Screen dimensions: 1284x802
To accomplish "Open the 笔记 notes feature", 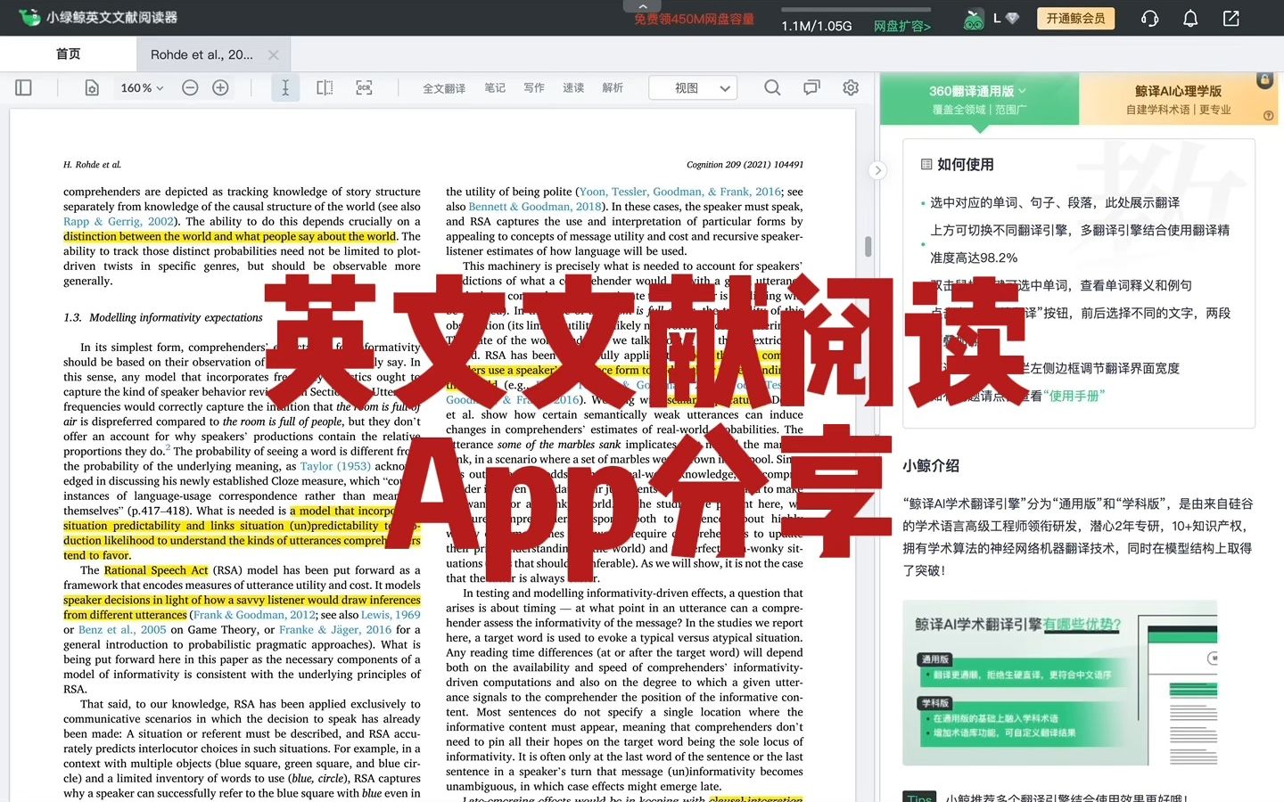I will tap(495, 87).
